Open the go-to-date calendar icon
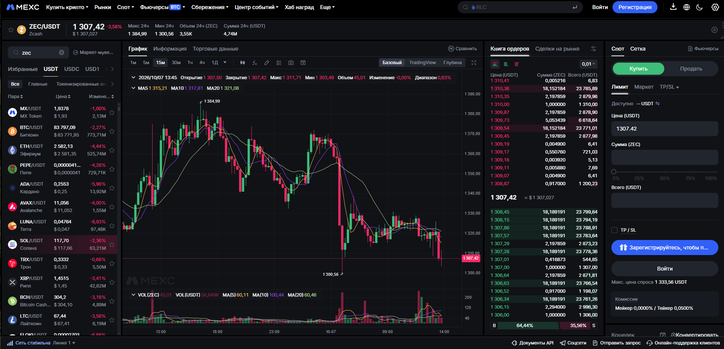The image size is (724, 349). click(x=303, y=63)
